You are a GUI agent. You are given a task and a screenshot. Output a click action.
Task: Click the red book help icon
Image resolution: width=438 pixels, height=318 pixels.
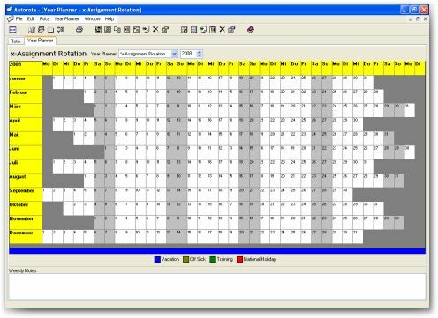251,29
